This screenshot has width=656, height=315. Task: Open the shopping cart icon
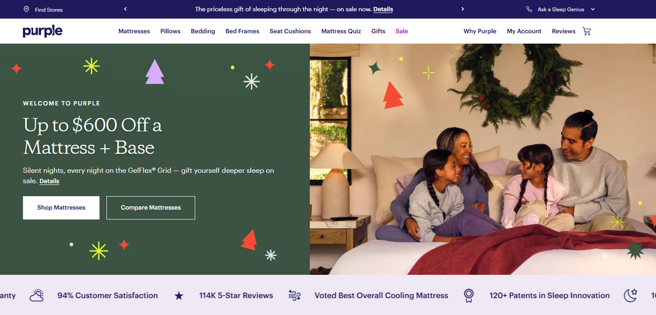click(x=587, y=31)
